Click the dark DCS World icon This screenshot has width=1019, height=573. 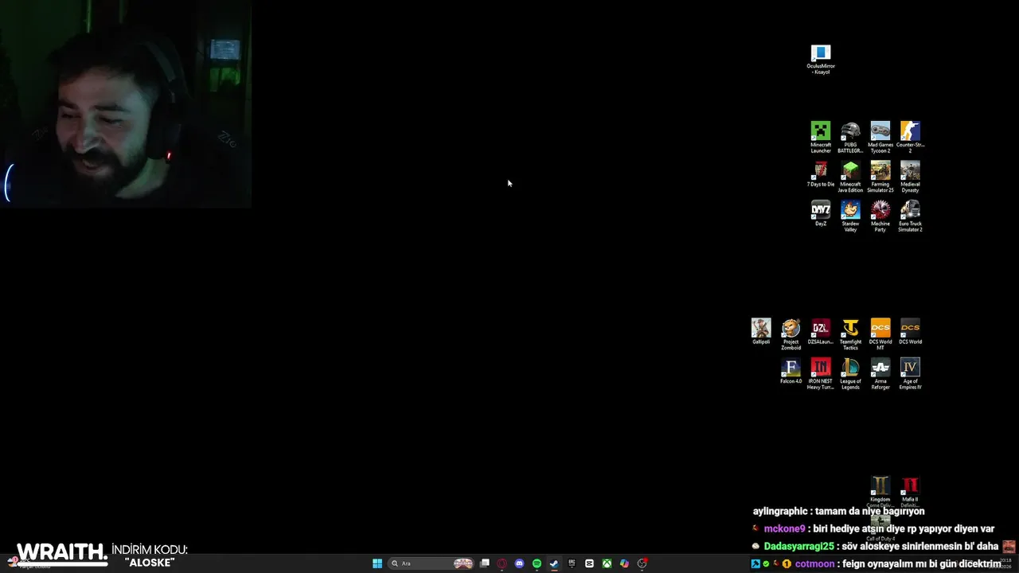[x=910, y=332]
